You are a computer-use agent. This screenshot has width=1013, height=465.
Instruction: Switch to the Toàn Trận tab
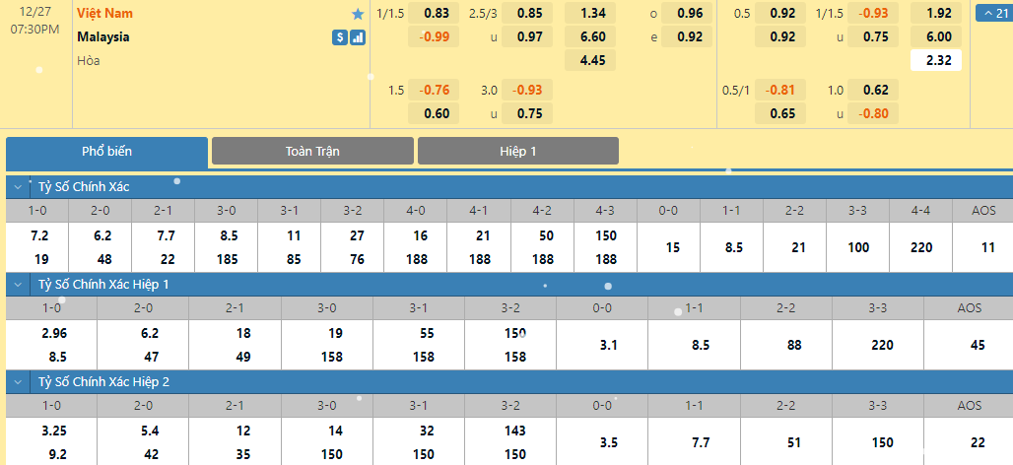pyautogui.click(x=312, y=151)
